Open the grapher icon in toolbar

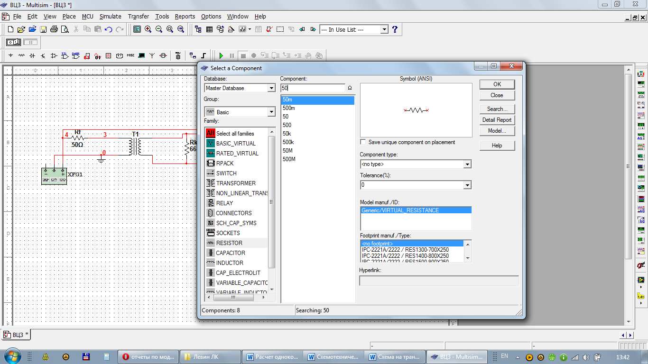[x=242, y=29]
